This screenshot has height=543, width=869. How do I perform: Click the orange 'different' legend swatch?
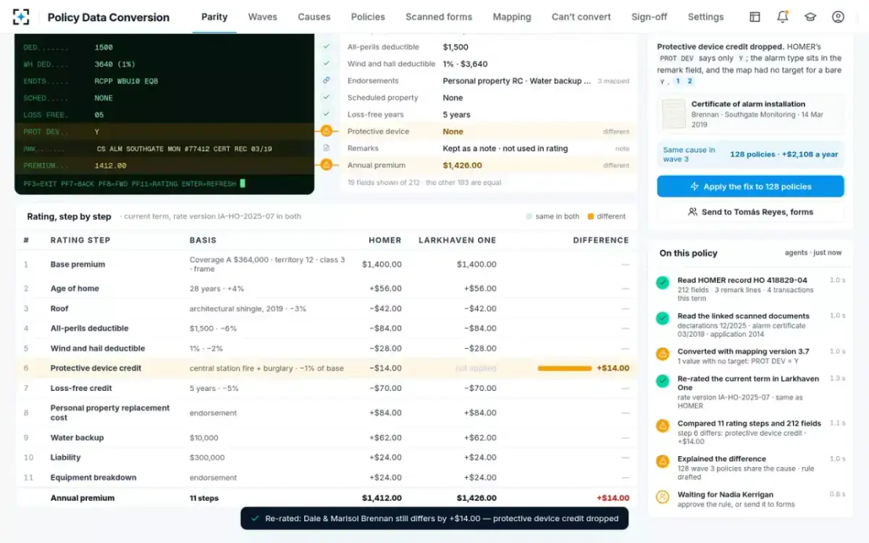pos(590,216)
